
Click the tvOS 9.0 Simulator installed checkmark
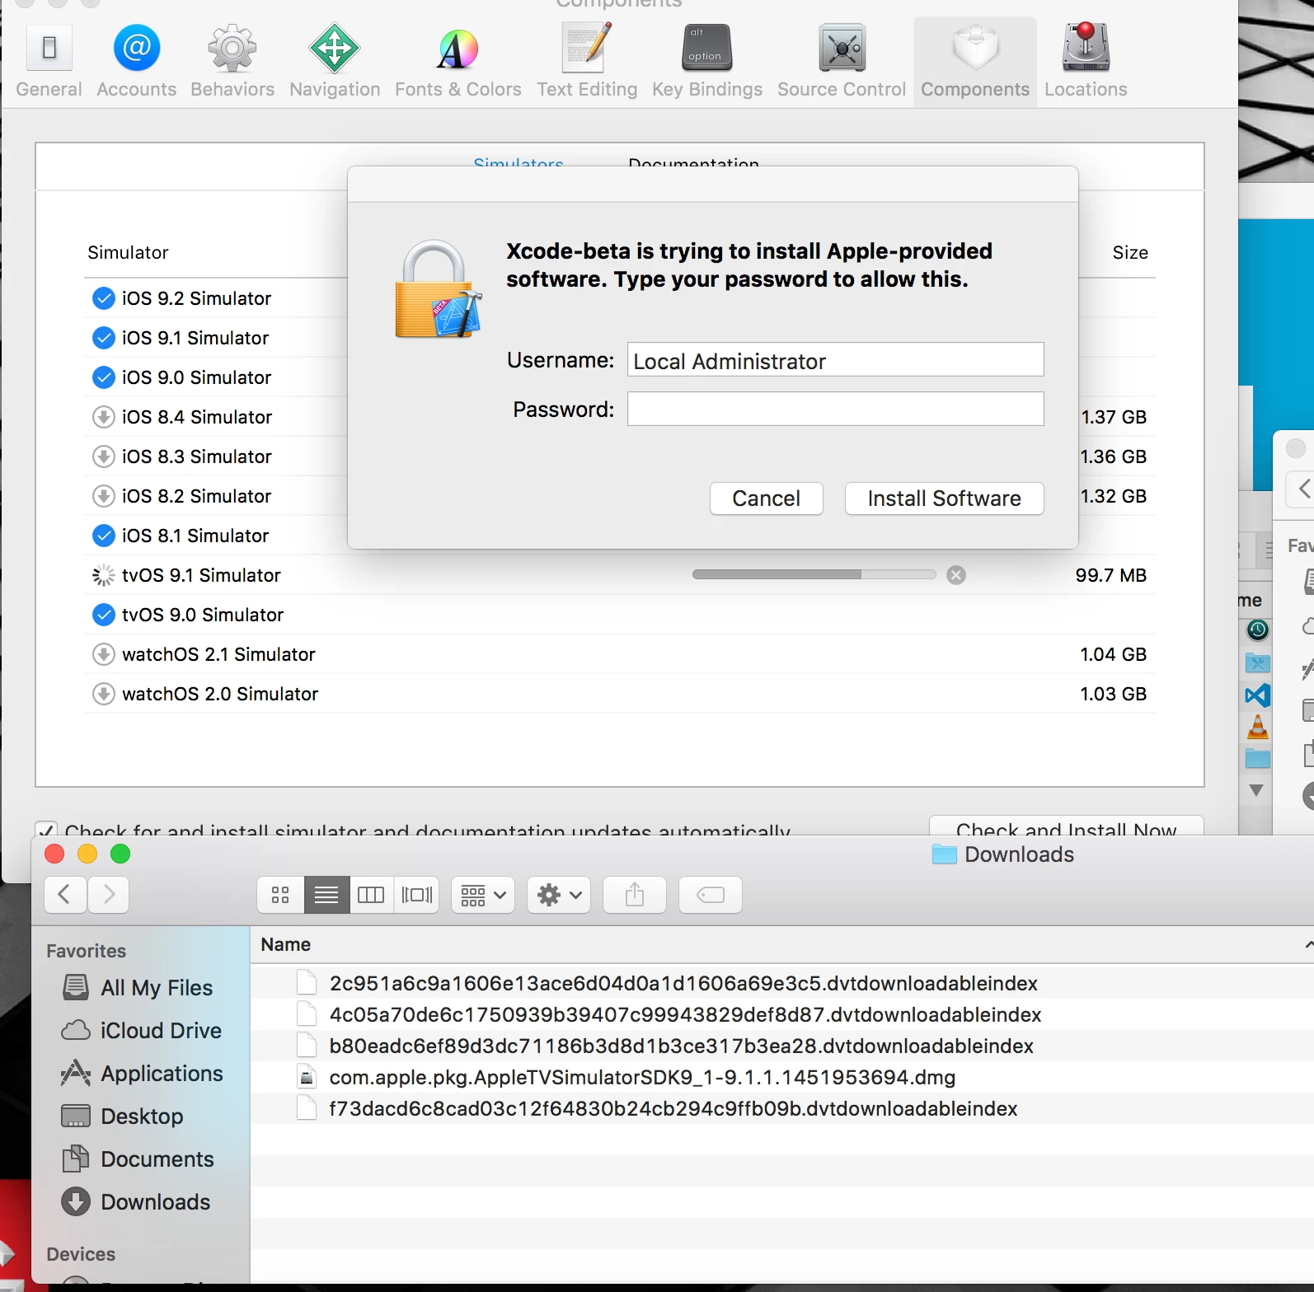tap(103, 615)
